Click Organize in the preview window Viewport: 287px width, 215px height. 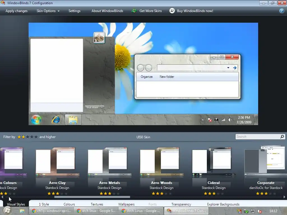tap(147, 77)
